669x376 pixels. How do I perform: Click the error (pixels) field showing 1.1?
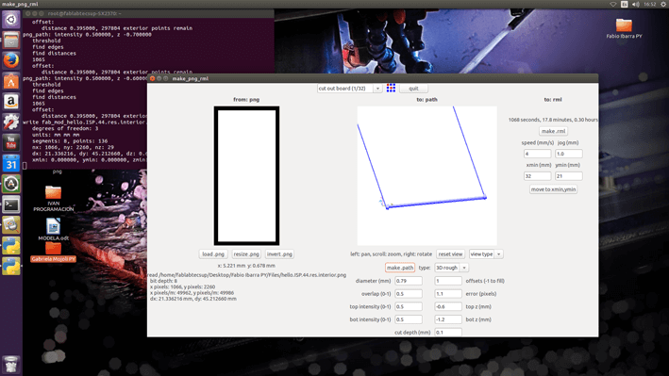pos(448,294)
